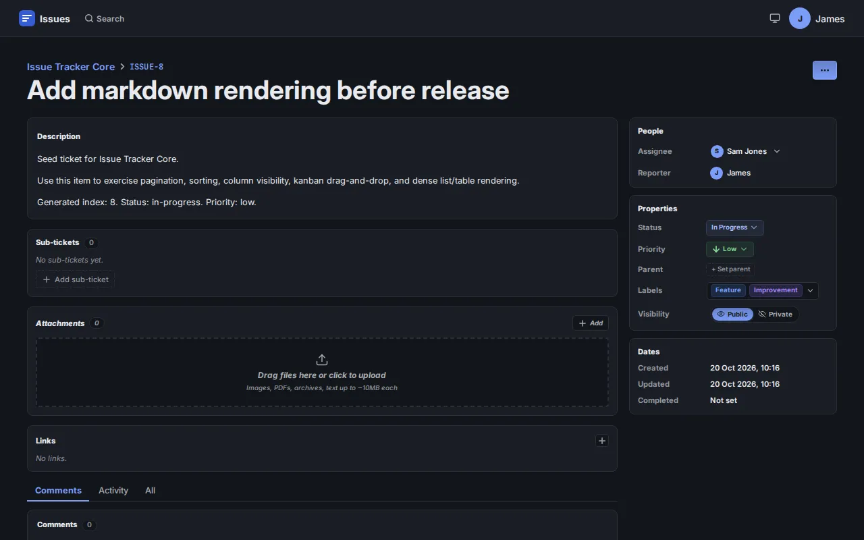The height and width of the screenshot is (540, 864).
Task: Open Issue Tracker Core breadcrumb link
Action: [71, 67]
